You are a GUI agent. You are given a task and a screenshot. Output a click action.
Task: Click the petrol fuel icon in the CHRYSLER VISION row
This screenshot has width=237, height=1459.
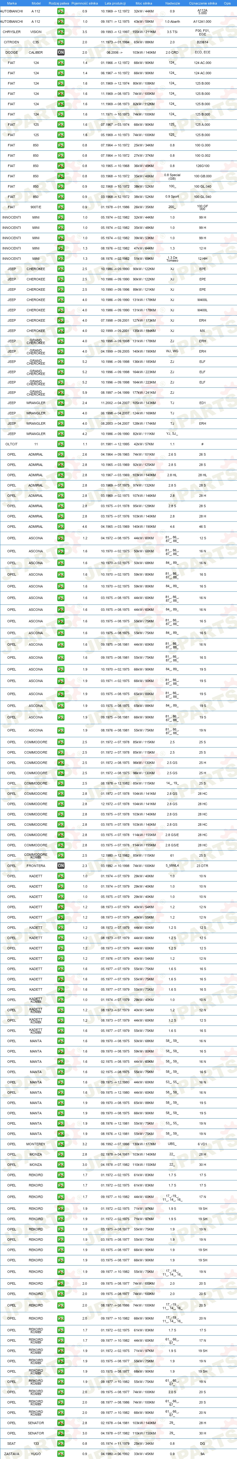[x=61, y=32]
